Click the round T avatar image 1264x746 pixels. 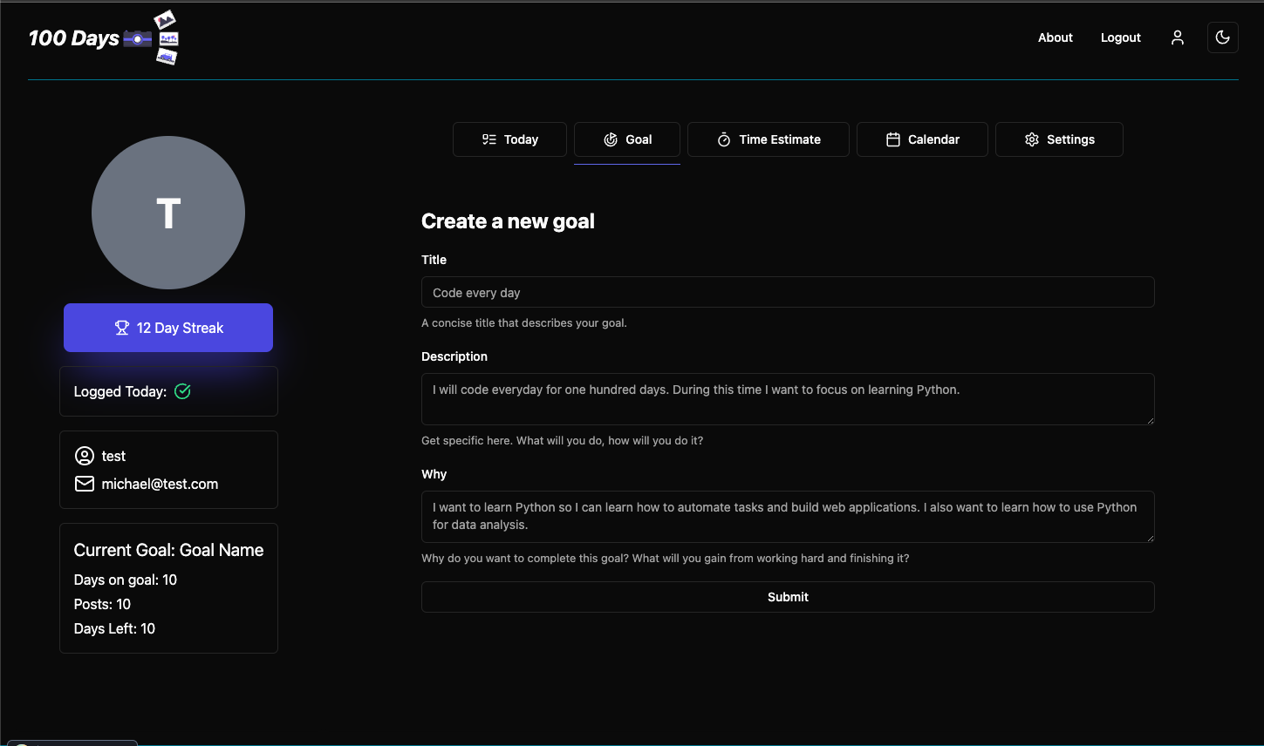pyautogui.click(x=168, y=213)
